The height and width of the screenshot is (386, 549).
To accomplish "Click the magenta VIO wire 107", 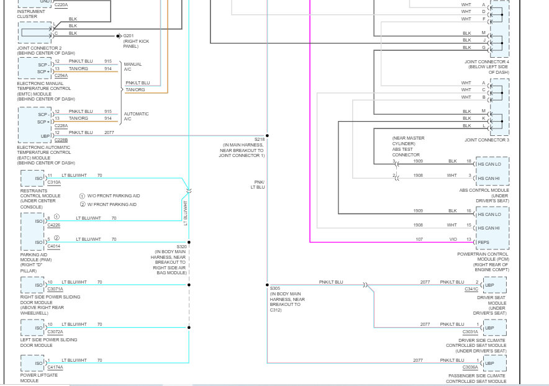I will pos(392,242).
